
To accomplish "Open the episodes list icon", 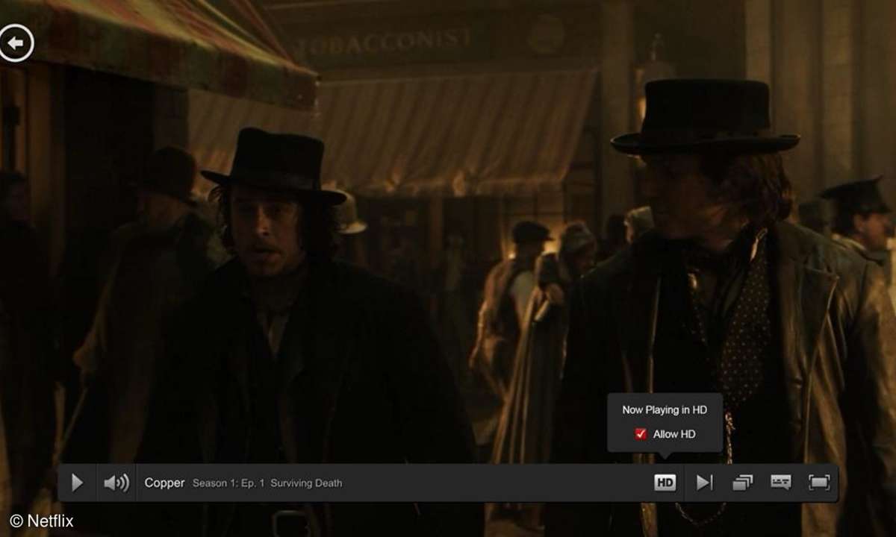I will click(x=742, y=483).
